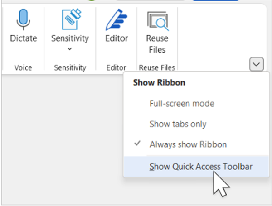Click the Sensitivity group name below ribbon

pos(70,67)
